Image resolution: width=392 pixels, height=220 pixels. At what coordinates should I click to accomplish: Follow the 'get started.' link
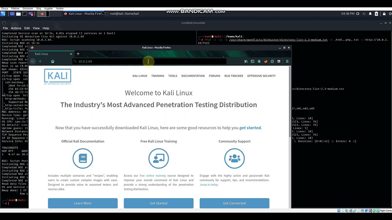click(x=251, y=128)
